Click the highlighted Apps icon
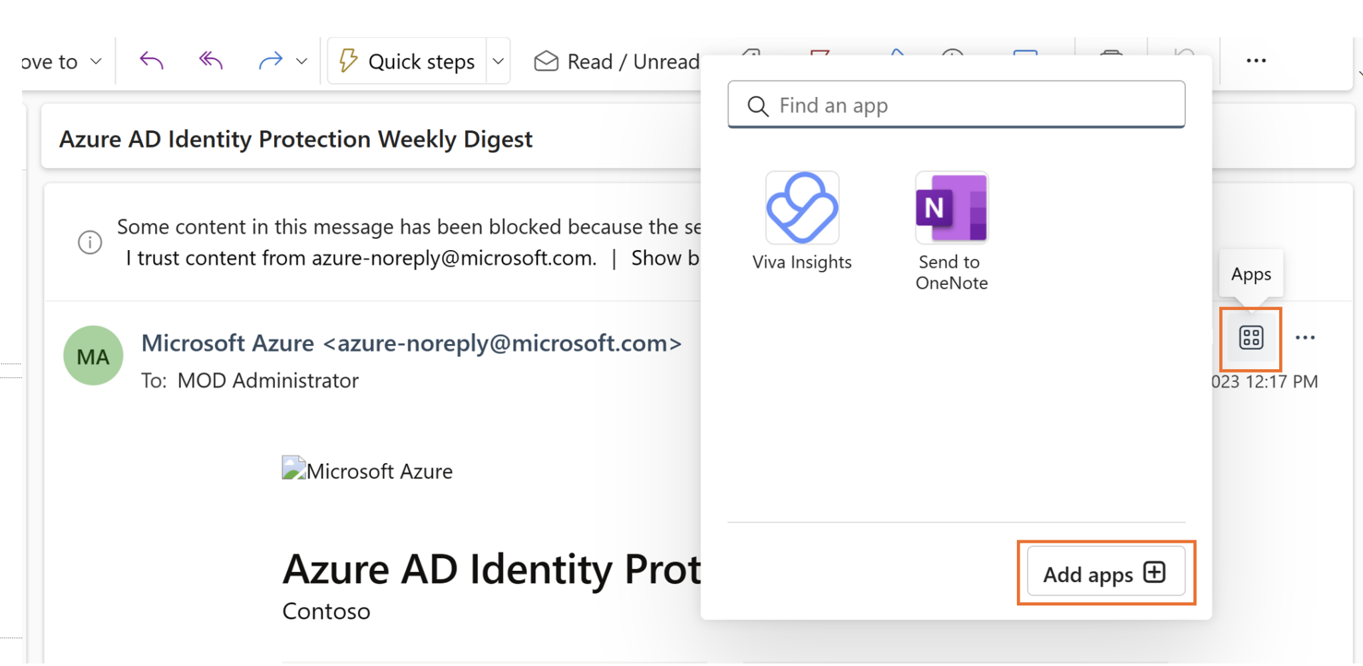1363x666 pixels. click(x=1250, y=339)
